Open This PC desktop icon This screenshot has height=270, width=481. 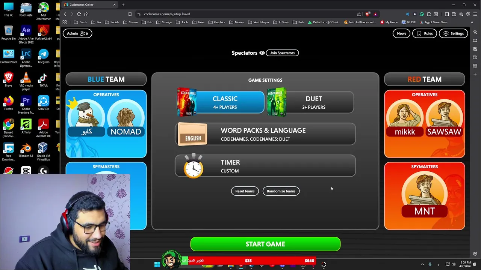(8, 10)
